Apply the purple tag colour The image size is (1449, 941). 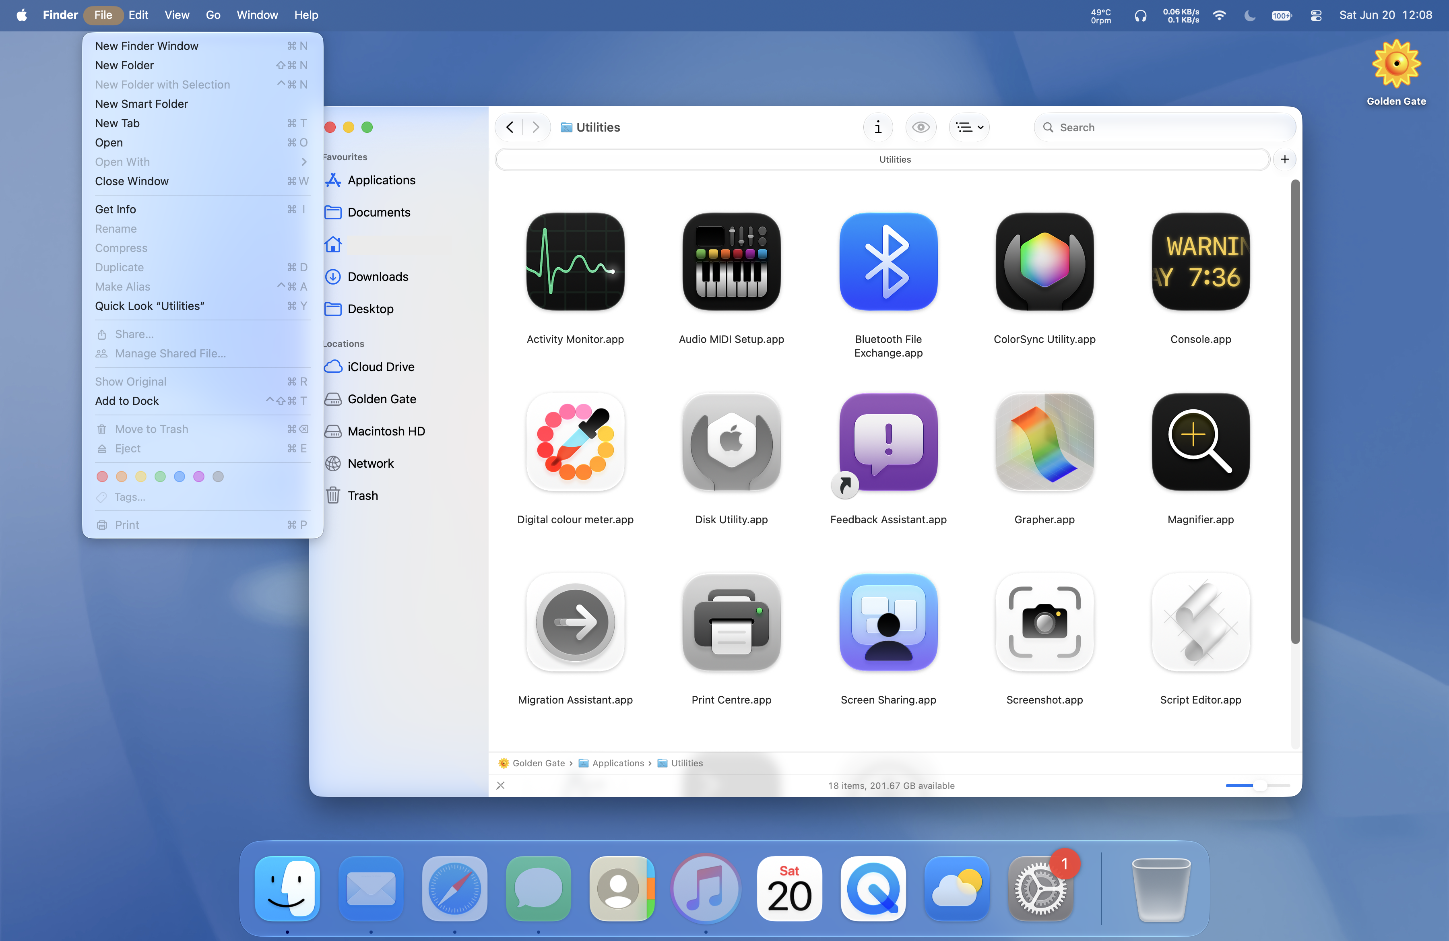click(199, 477)
